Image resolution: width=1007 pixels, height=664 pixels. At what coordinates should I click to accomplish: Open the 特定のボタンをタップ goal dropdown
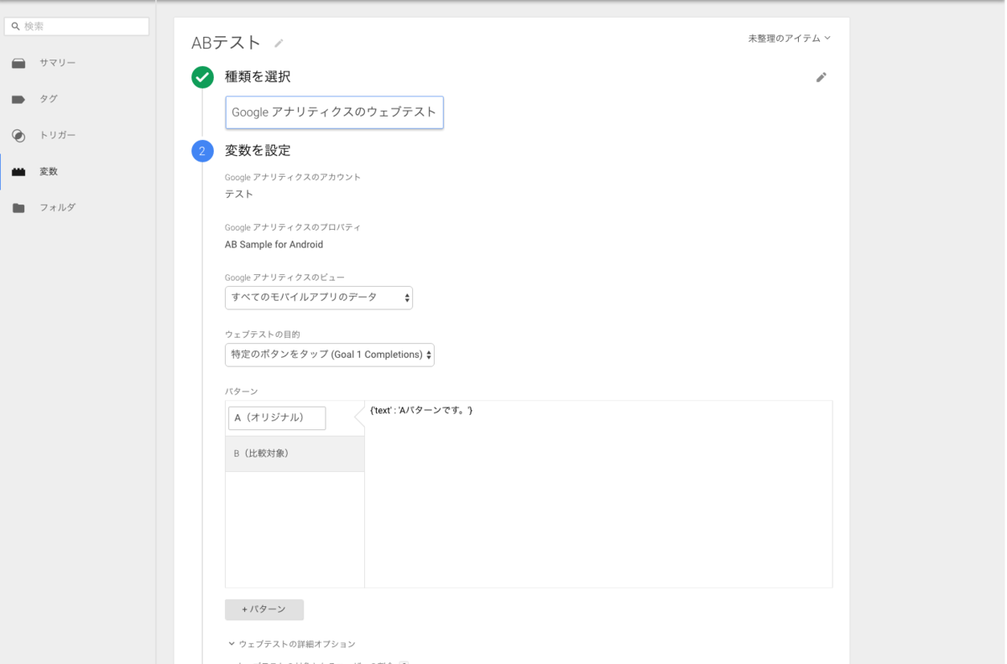click(330, 355)
